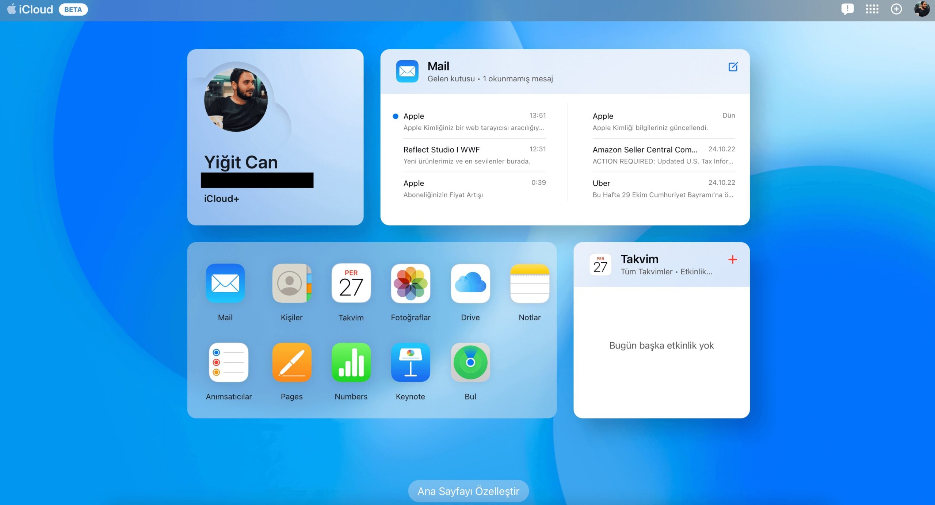The image size is (935, 505).
Task: Click Ana Sayfayı Özelleştir button
Action: point(468,491)
